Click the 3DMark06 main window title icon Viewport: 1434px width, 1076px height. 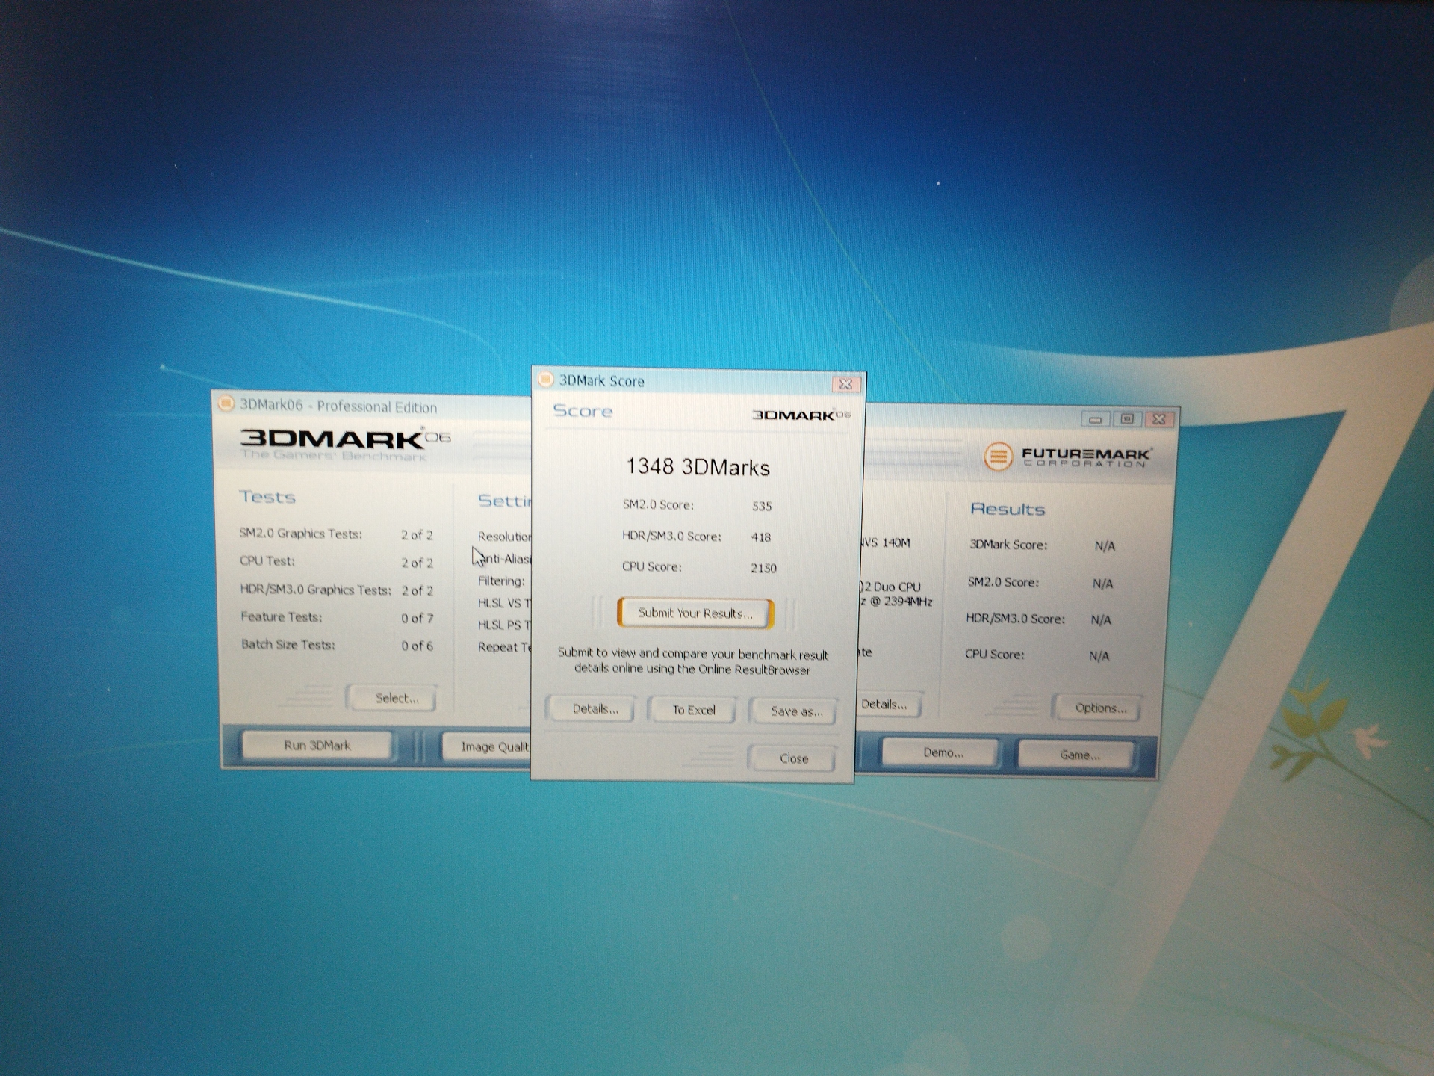coord(226,404)
